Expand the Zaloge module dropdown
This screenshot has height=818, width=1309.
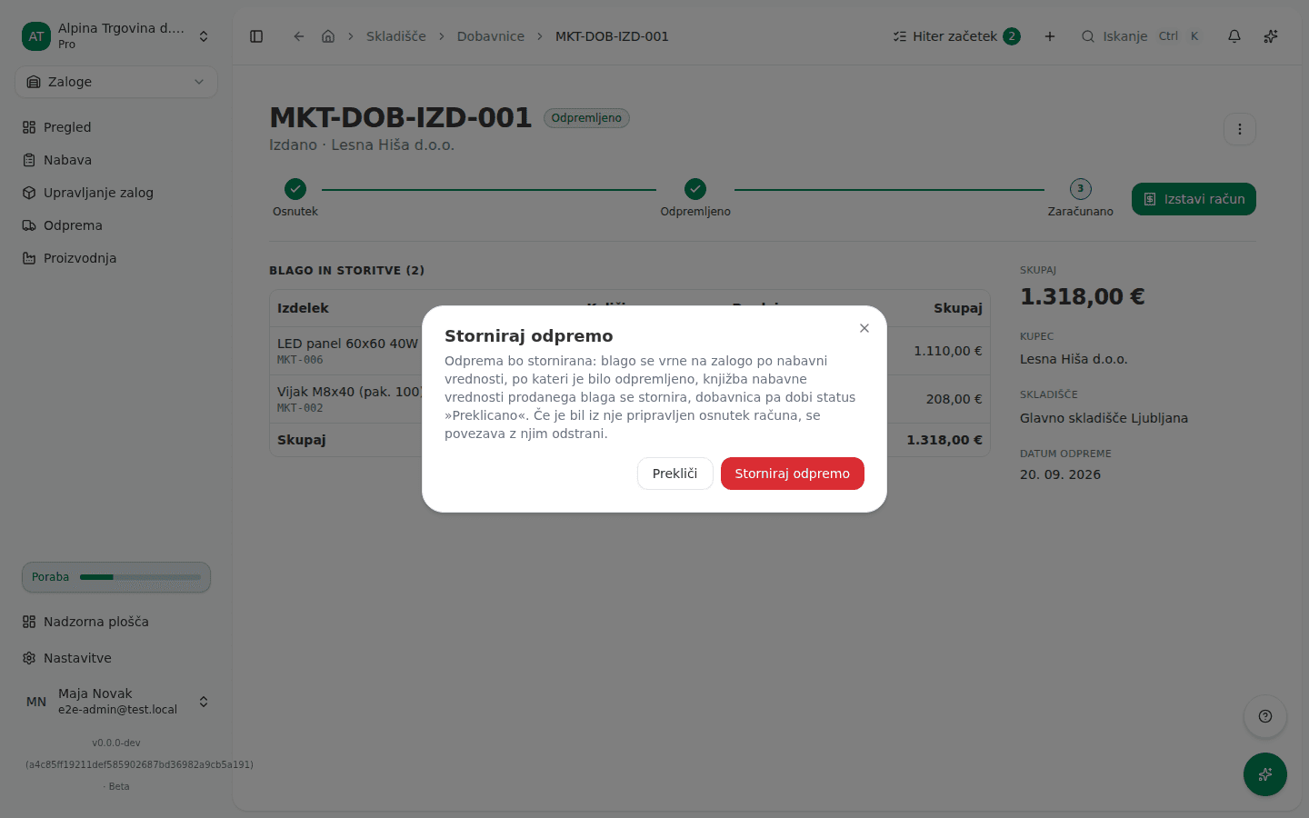click(116, 82)
